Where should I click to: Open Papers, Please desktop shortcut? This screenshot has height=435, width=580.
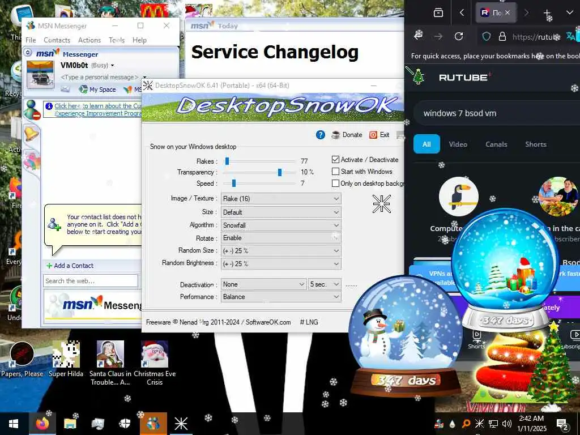(x=22, y=359)
